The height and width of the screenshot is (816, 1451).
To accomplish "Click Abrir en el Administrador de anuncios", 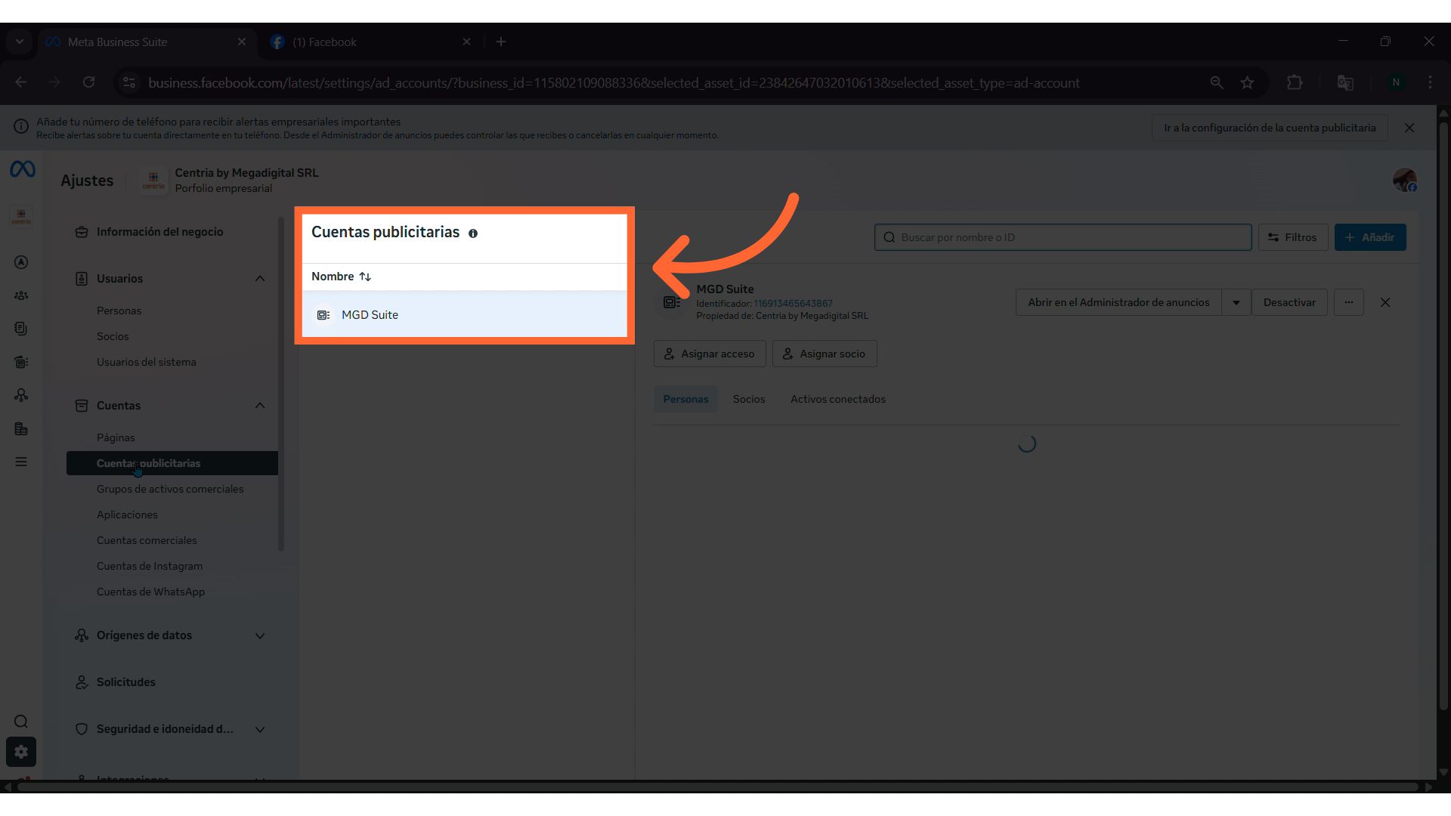I will [x=1118, y=302].
